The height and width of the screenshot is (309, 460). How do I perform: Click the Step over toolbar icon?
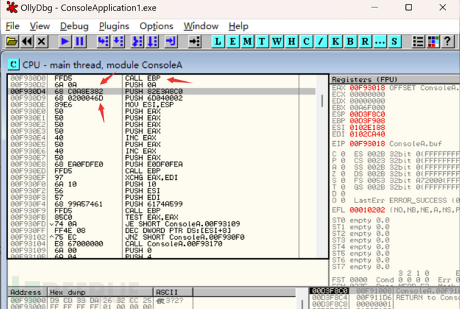(118, 41)
